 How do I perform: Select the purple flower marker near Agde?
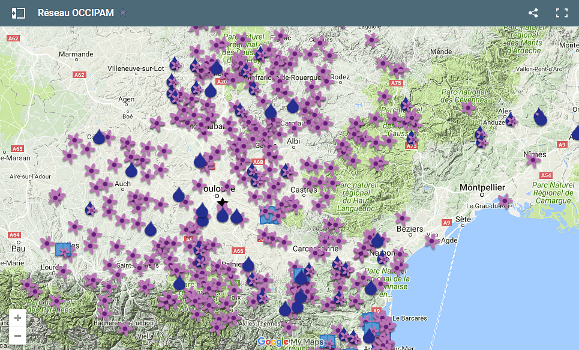point(431,241)
